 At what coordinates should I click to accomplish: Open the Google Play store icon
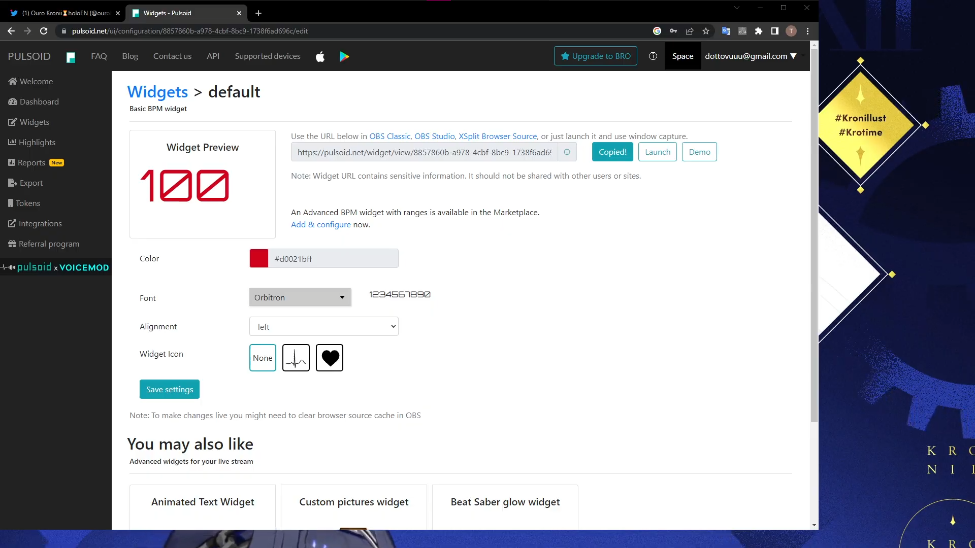(x=344, y=56)
